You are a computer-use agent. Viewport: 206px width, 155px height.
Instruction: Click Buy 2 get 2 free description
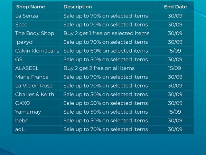[99, 68]
